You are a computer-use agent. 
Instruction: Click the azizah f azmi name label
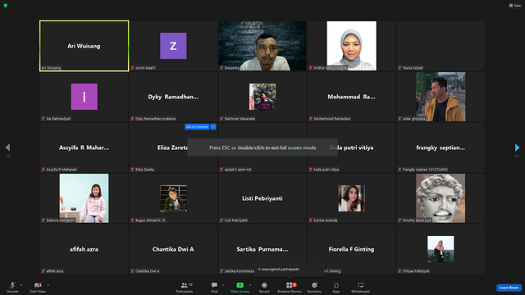click(238, 170)
